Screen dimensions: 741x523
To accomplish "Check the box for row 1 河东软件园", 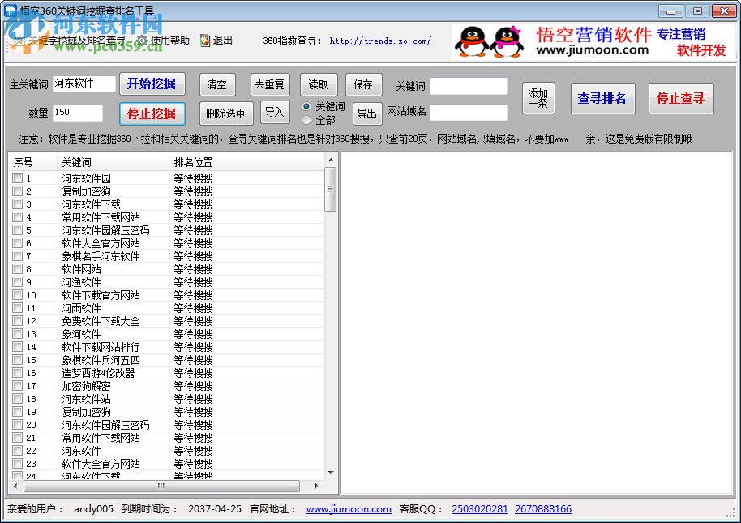I will pos(17,178).
